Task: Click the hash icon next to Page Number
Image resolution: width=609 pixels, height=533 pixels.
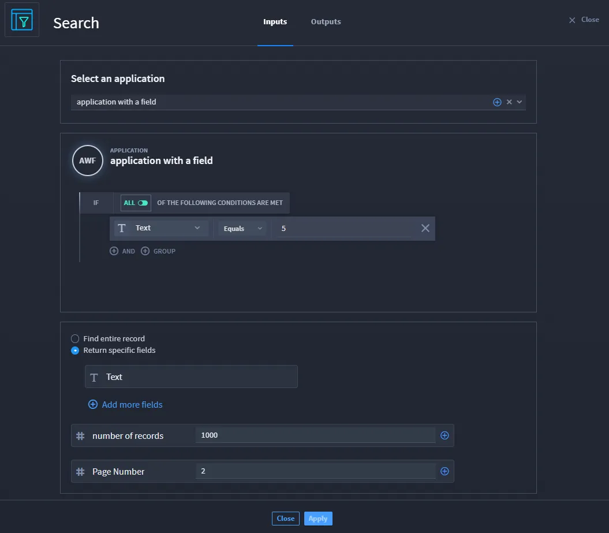Action: click(x=80, y=472)
